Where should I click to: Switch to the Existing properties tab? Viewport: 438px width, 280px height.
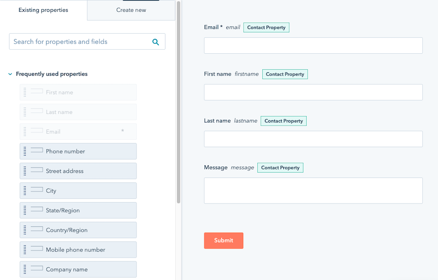tap(43, 10)
